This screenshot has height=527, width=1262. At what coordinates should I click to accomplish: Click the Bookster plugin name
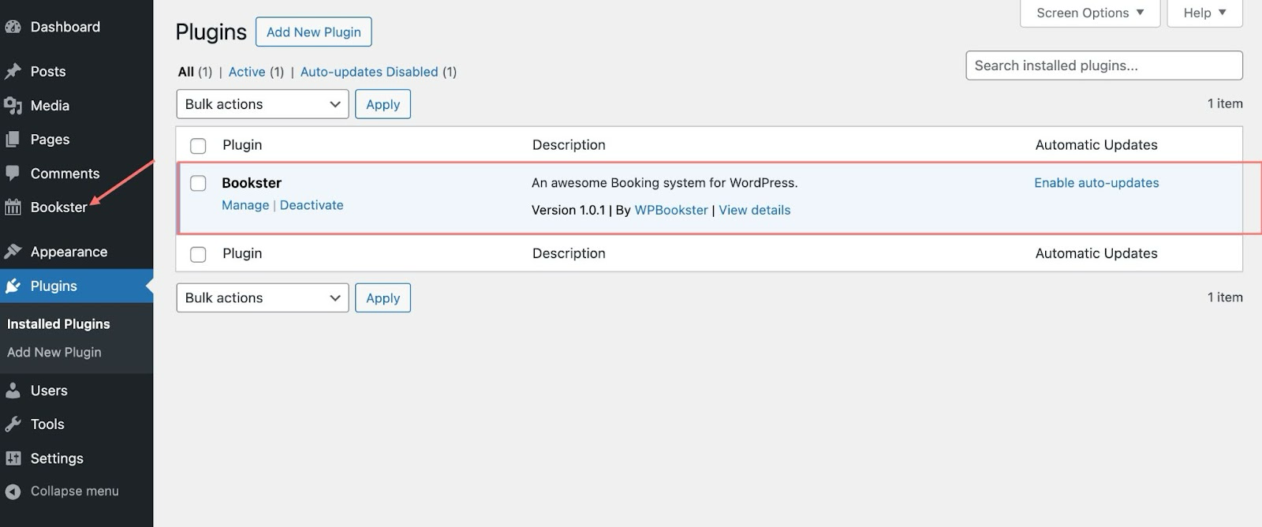click(252, 183)
